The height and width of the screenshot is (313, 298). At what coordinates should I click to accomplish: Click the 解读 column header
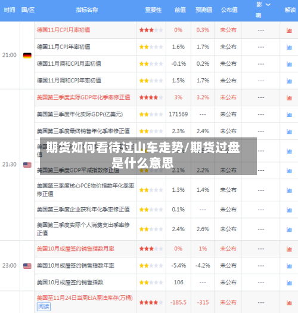(x=290, y=10)
